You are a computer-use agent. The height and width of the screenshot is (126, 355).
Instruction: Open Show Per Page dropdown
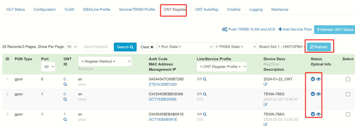[72, 47]
